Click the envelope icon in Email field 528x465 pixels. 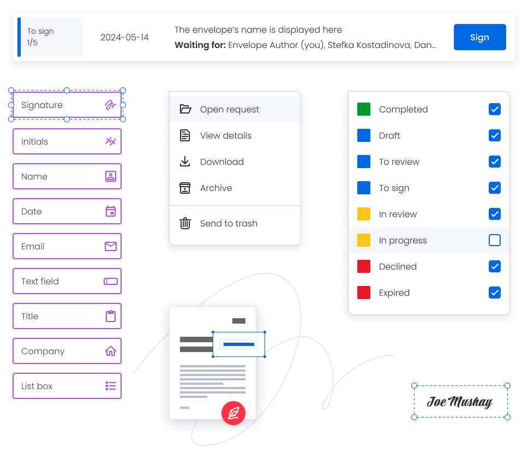click(x=110, y=246)
